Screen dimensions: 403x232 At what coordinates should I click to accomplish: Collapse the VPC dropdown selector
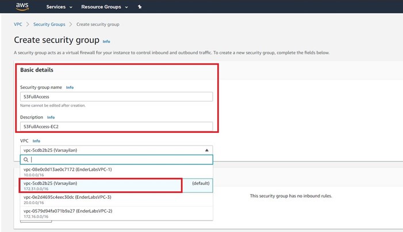coord(117,150)
